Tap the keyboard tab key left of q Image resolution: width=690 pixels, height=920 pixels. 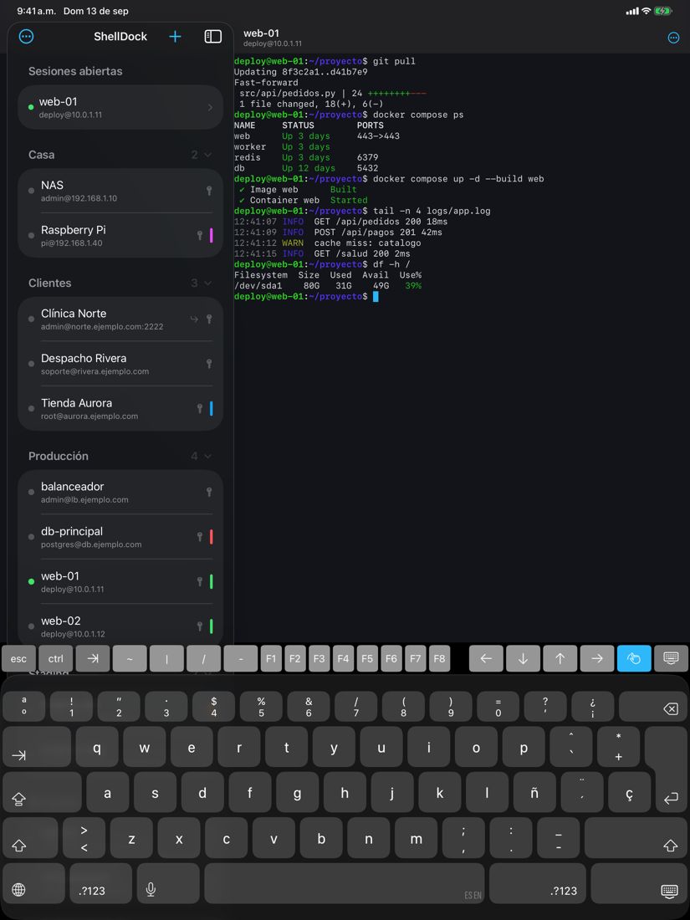pos(36,746)
